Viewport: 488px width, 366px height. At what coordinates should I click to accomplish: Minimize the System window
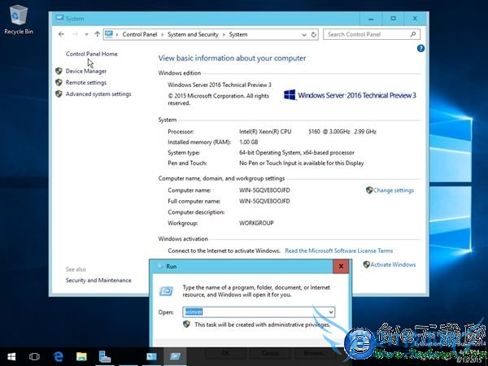(x=371, y=19)
